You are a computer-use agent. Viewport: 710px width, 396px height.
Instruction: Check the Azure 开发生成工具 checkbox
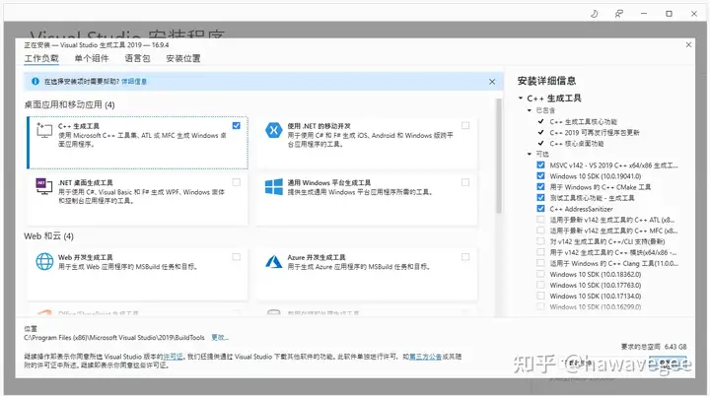[x=465, y=257]
